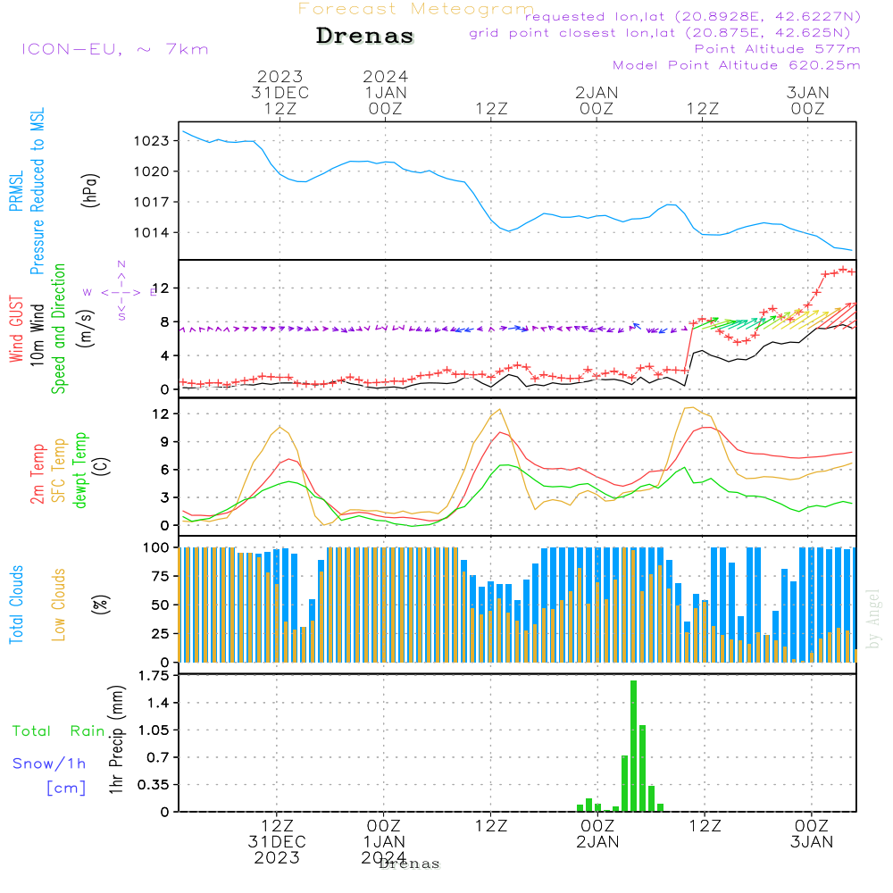Click the 1.75 precipitation axis value
The image size is (893, 893).
[154, 675]
